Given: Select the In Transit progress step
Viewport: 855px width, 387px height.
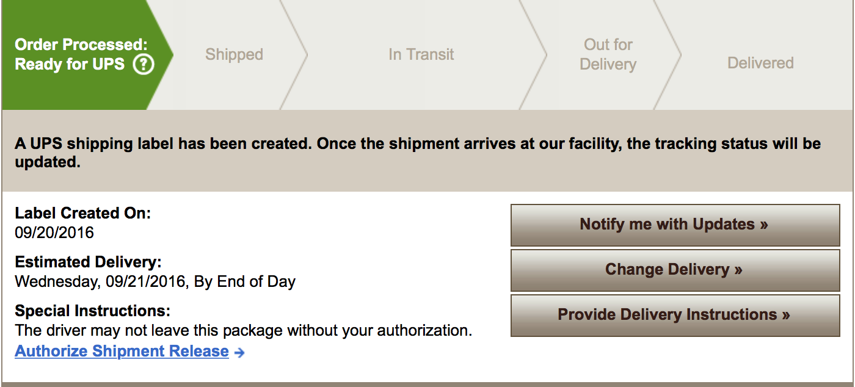Looking at the screenshot, I should click(421, 54).
